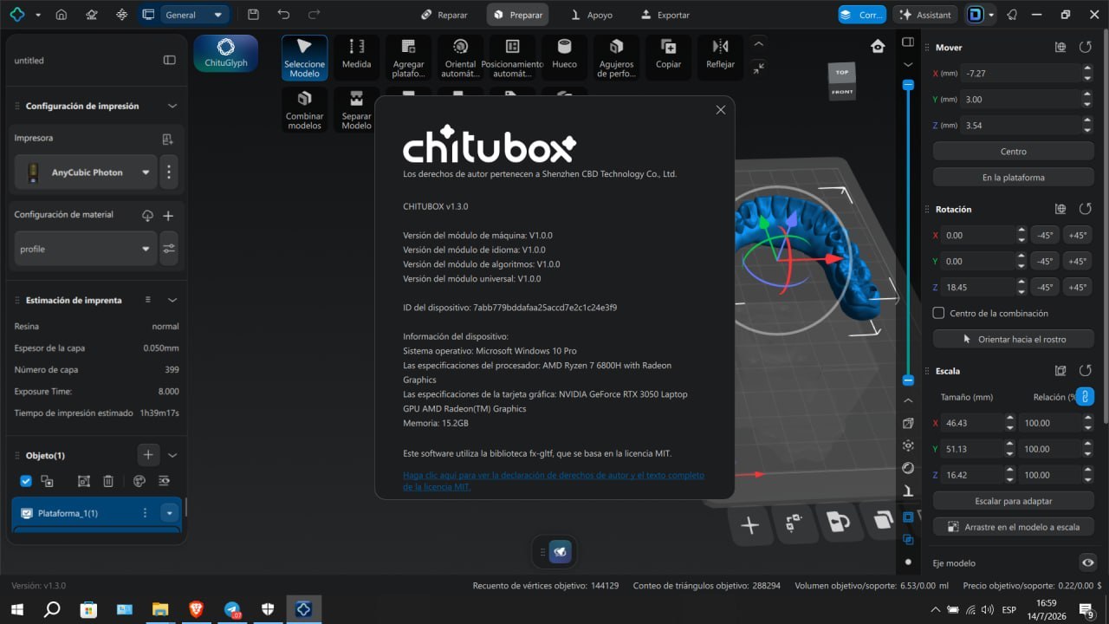Open the MIT license copyright link

(554, 481)
